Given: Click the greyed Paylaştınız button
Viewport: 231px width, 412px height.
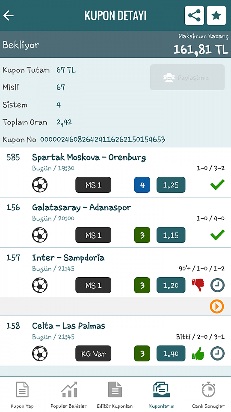Looking at the screenshot, I should point(187,78).
